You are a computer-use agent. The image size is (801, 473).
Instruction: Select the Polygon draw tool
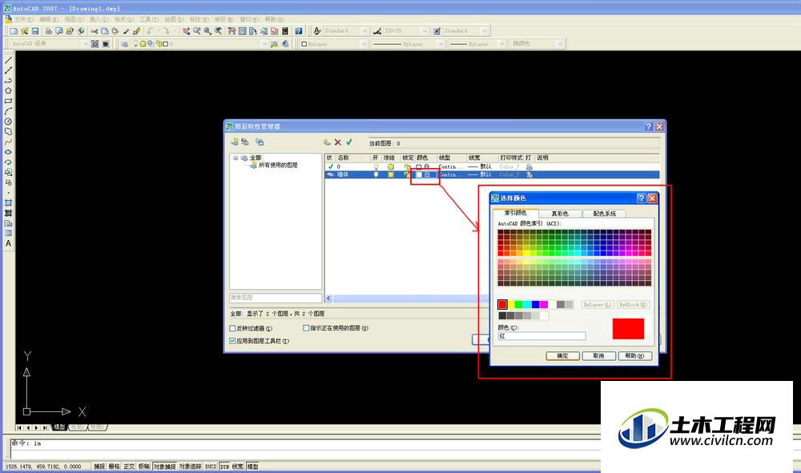8,90
